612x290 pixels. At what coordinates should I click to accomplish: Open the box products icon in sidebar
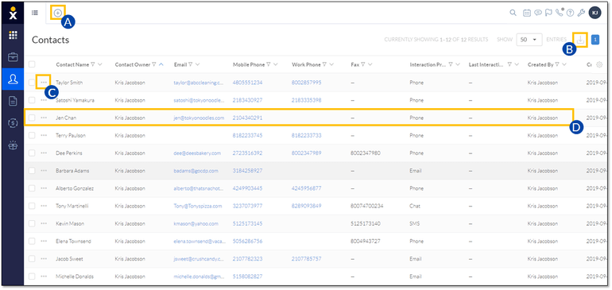pyautogui.click(x=13, y=145)
